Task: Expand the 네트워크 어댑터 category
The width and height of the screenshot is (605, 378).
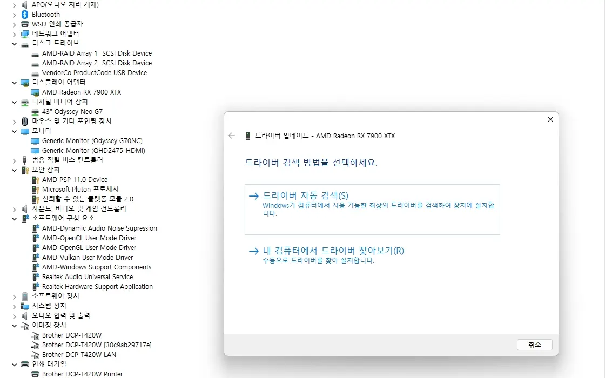Action: coord(14,34)
